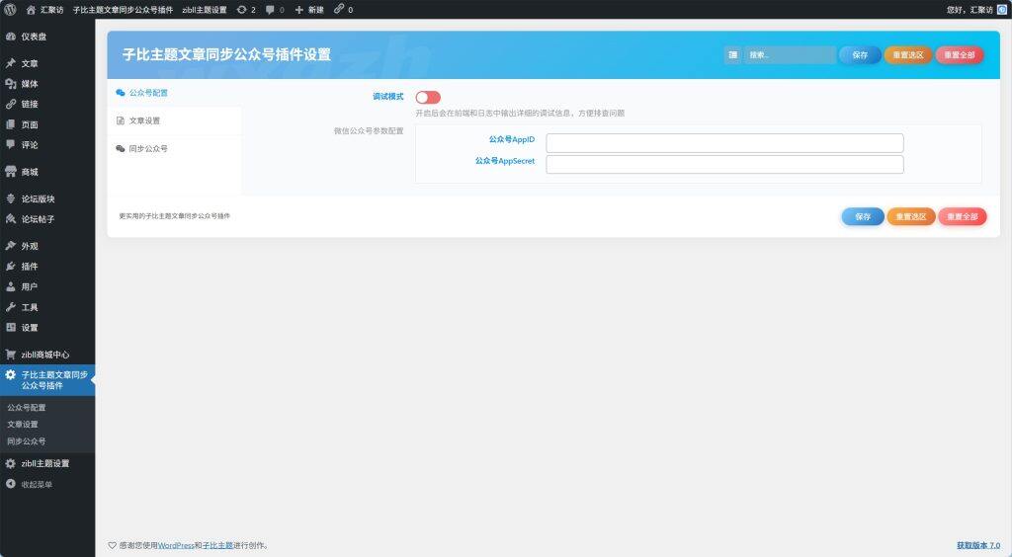Screen dimensions: 1012x557
Task: Open 商城 shop in sidebar
Action: pyautogui.click(x=47, y=172)
